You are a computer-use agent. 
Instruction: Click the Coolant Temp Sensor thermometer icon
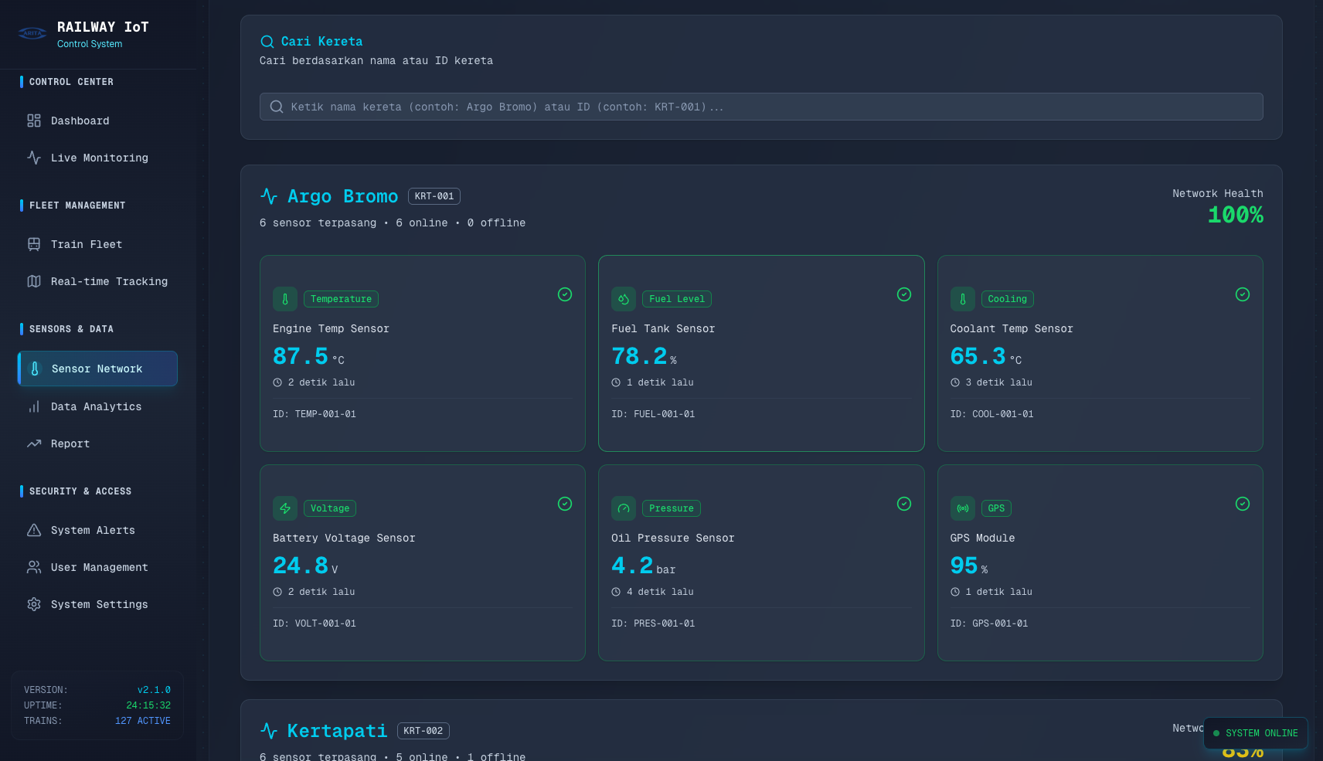tap(962, 299)
